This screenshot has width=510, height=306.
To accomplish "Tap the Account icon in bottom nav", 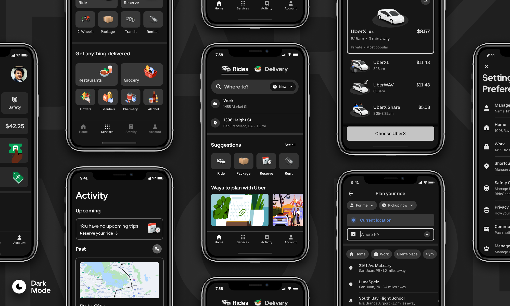I will click(290, 239).
